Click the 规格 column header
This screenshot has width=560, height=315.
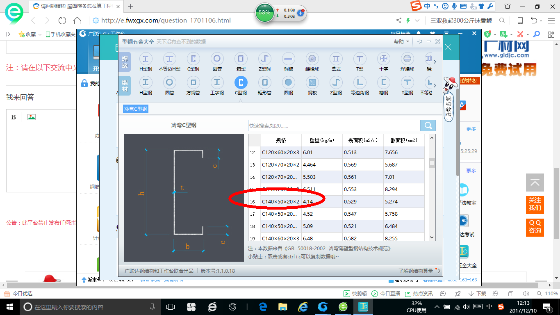281,140
